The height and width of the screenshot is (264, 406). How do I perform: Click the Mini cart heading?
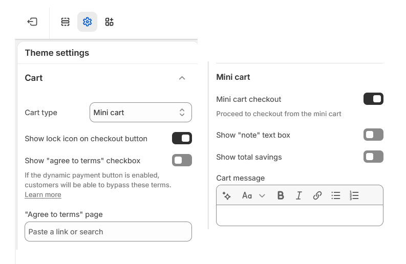coord(233,77)
